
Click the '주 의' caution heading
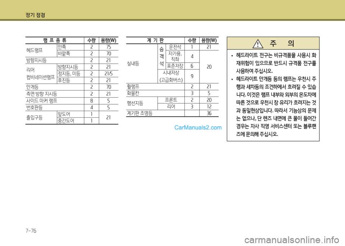point(282,43)
